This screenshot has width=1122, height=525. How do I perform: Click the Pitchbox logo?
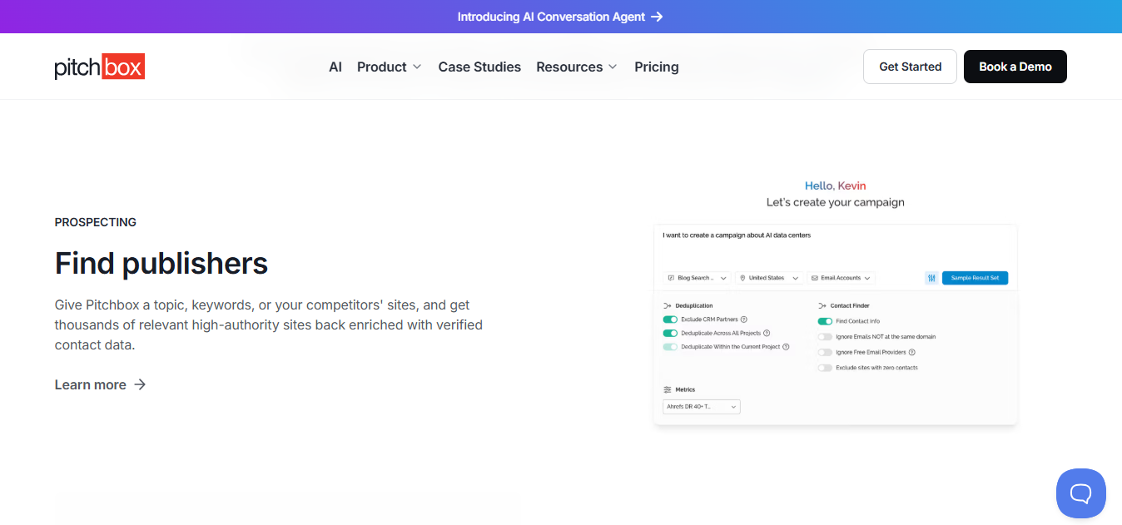100,67
